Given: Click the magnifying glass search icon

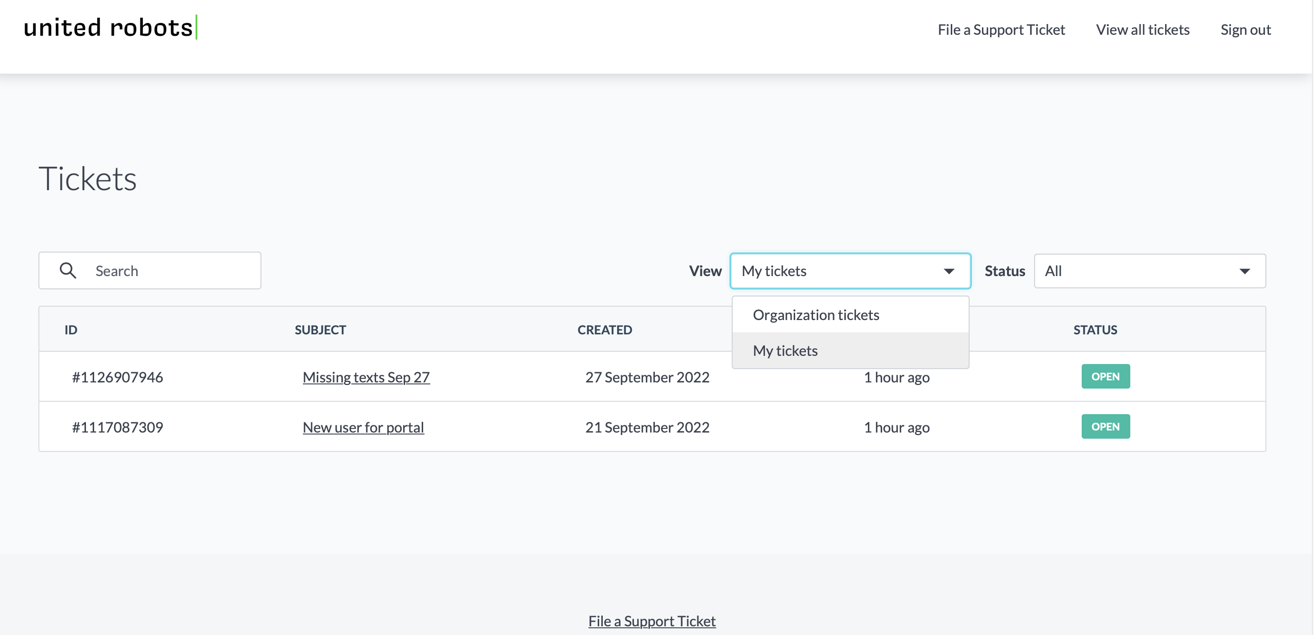Looking at the screenshot, I should pos(68,270).
